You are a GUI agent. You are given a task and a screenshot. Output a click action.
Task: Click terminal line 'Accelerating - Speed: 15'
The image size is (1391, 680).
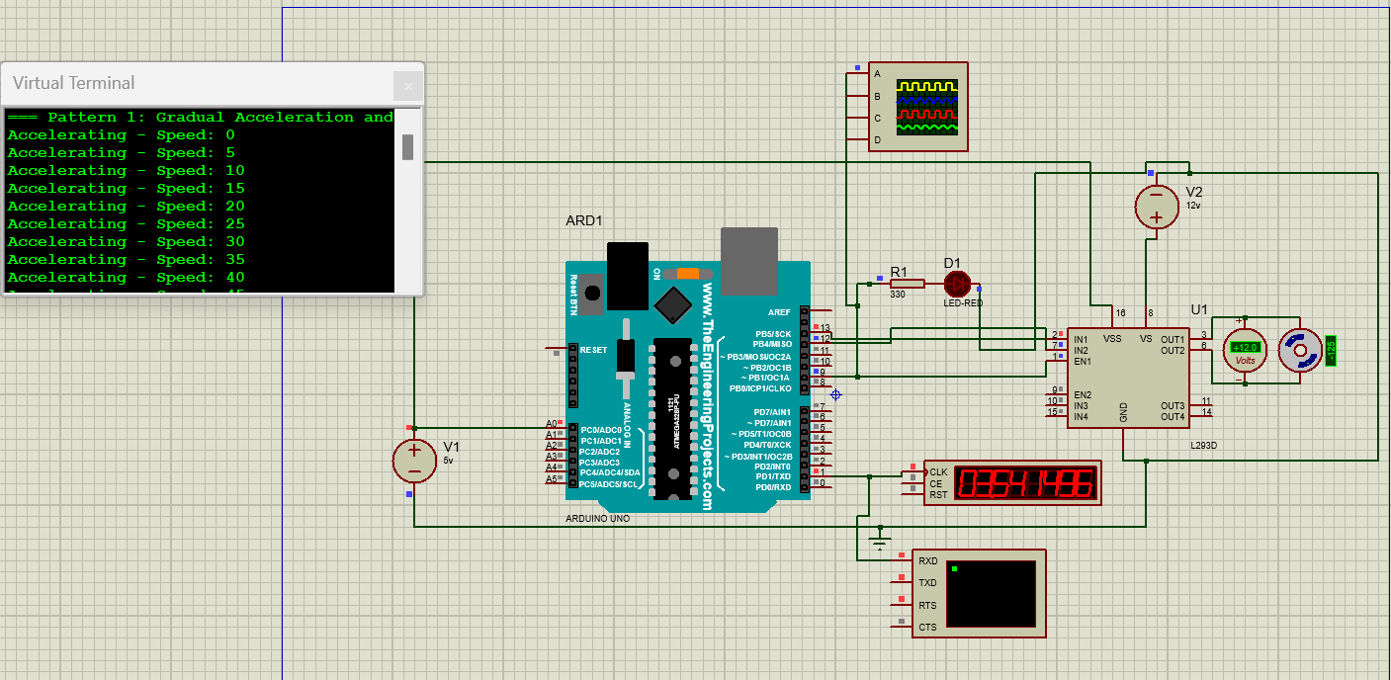pyautogui.click(x=127, y=189)
